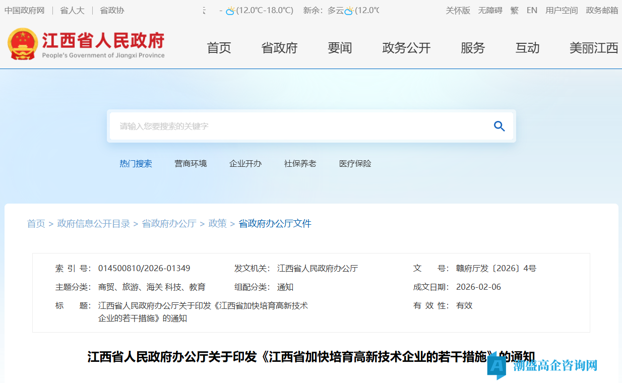Open the 关怀版 elderly-friendly version

(458, 10)
